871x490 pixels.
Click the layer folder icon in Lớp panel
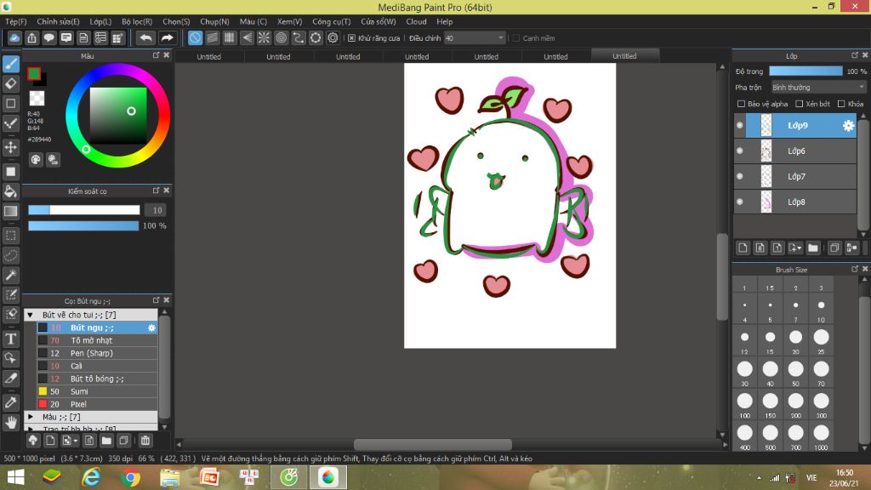[x=813, y=248]
